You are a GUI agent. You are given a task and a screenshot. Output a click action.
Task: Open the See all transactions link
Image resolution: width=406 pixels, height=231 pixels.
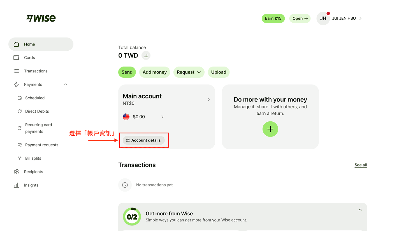361,165
